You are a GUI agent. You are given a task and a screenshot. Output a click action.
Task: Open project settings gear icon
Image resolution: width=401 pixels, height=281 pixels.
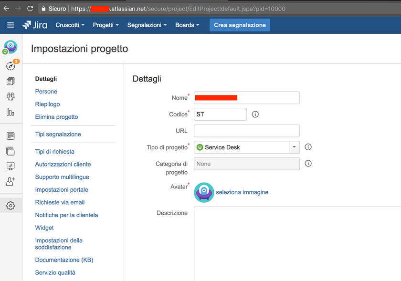[11, 206]
